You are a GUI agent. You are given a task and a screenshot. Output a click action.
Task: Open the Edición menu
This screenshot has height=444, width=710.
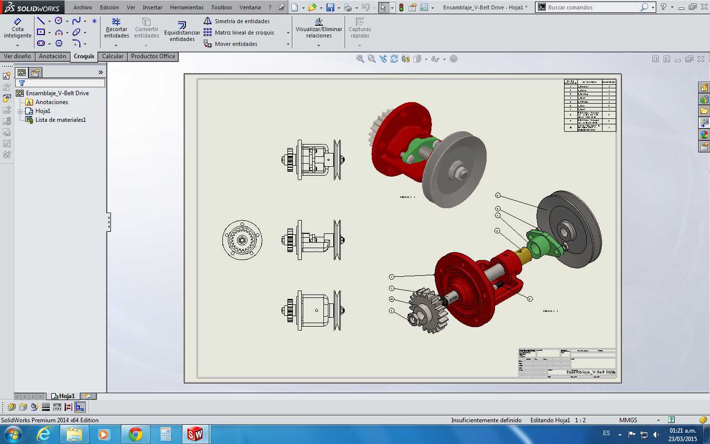[x=109, y=7]
